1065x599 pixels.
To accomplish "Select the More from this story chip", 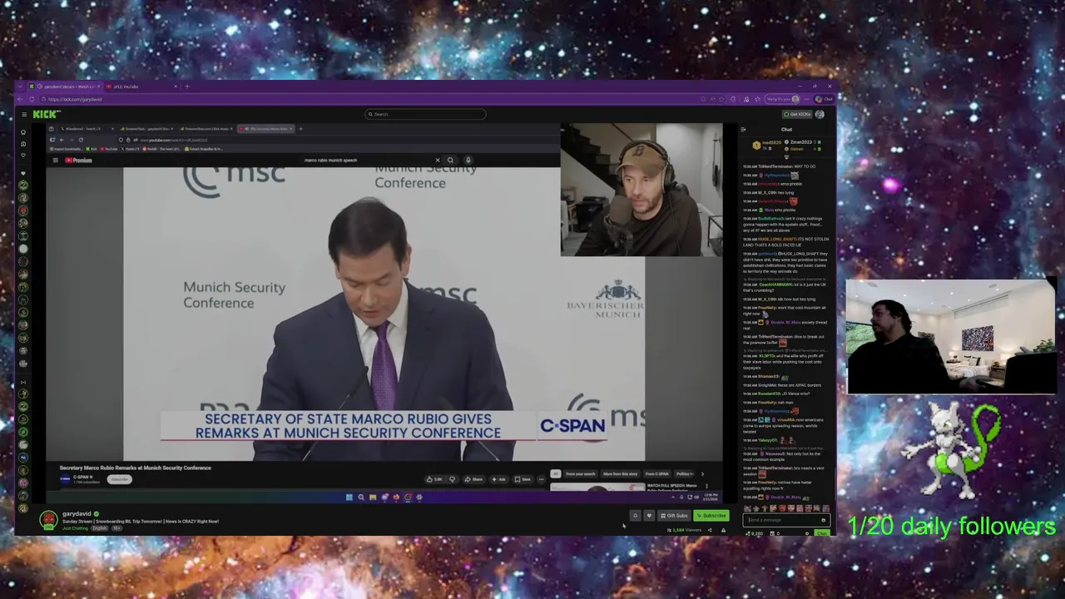I will click(620, 474).
